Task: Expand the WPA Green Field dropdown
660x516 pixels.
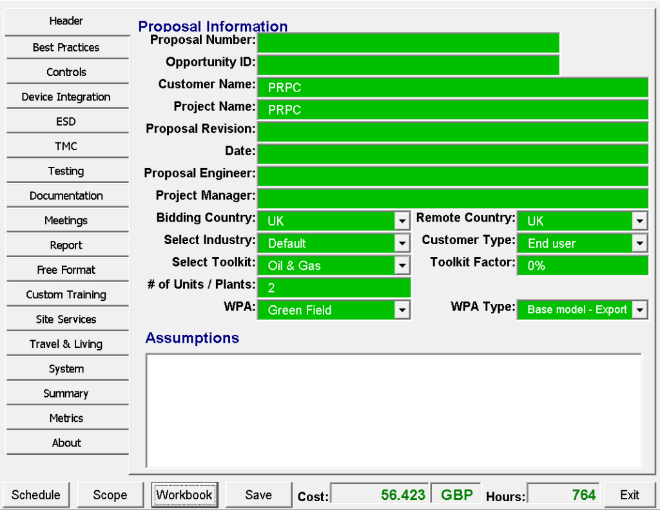Action: (x=402, y=310)
